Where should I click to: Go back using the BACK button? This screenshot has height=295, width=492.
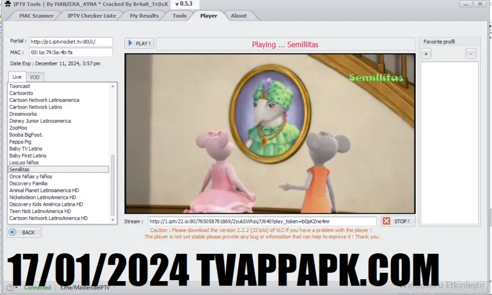[x=25, y=232]
